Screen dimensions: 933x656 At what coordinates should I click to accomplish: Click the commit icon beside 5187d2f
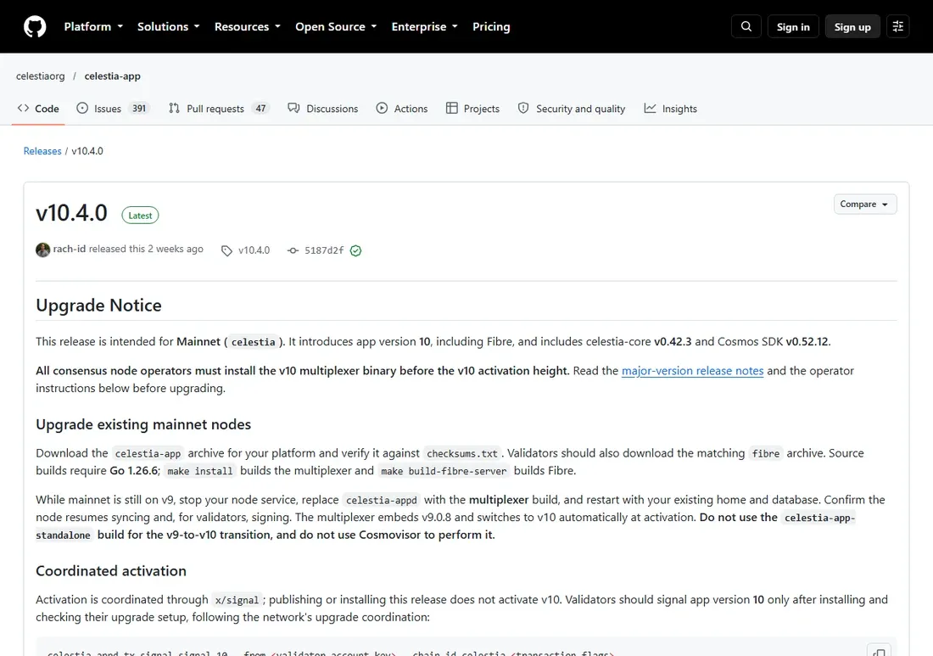click(x=293, y=250)
